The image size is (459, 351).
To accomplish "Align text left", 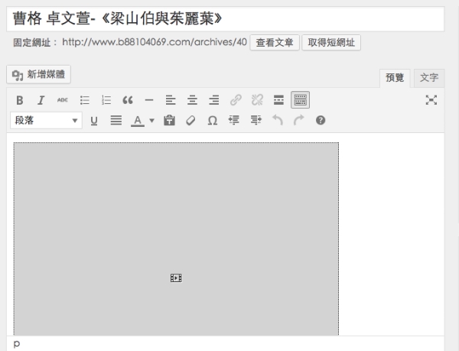I will [171, 100].
